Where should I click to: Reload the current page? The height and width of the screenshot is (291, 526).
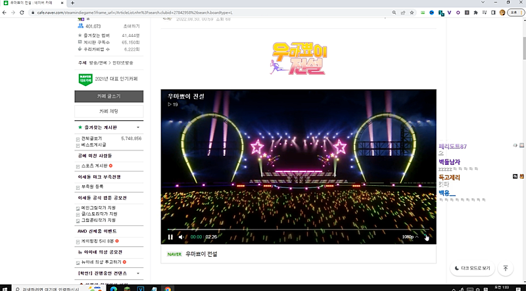click(22, 12)
